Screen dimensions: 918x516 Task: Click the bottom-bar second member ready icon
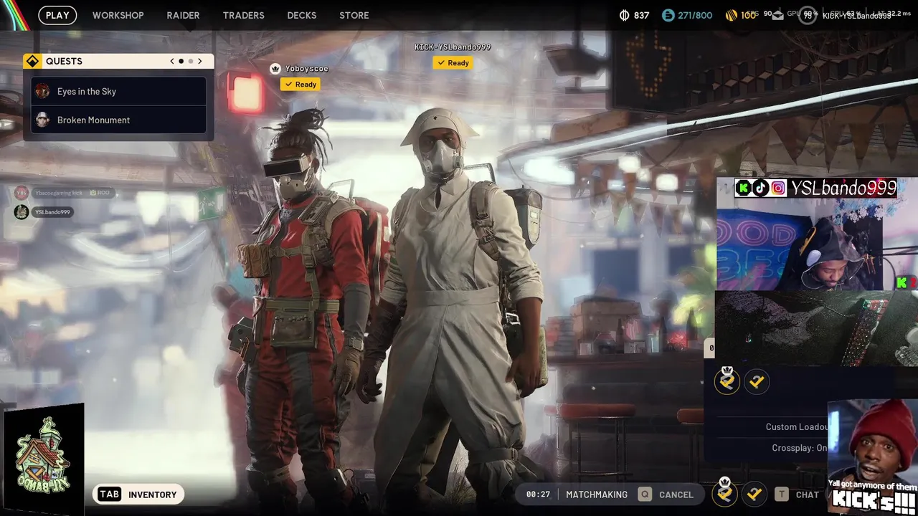click(x=753, y=494)
